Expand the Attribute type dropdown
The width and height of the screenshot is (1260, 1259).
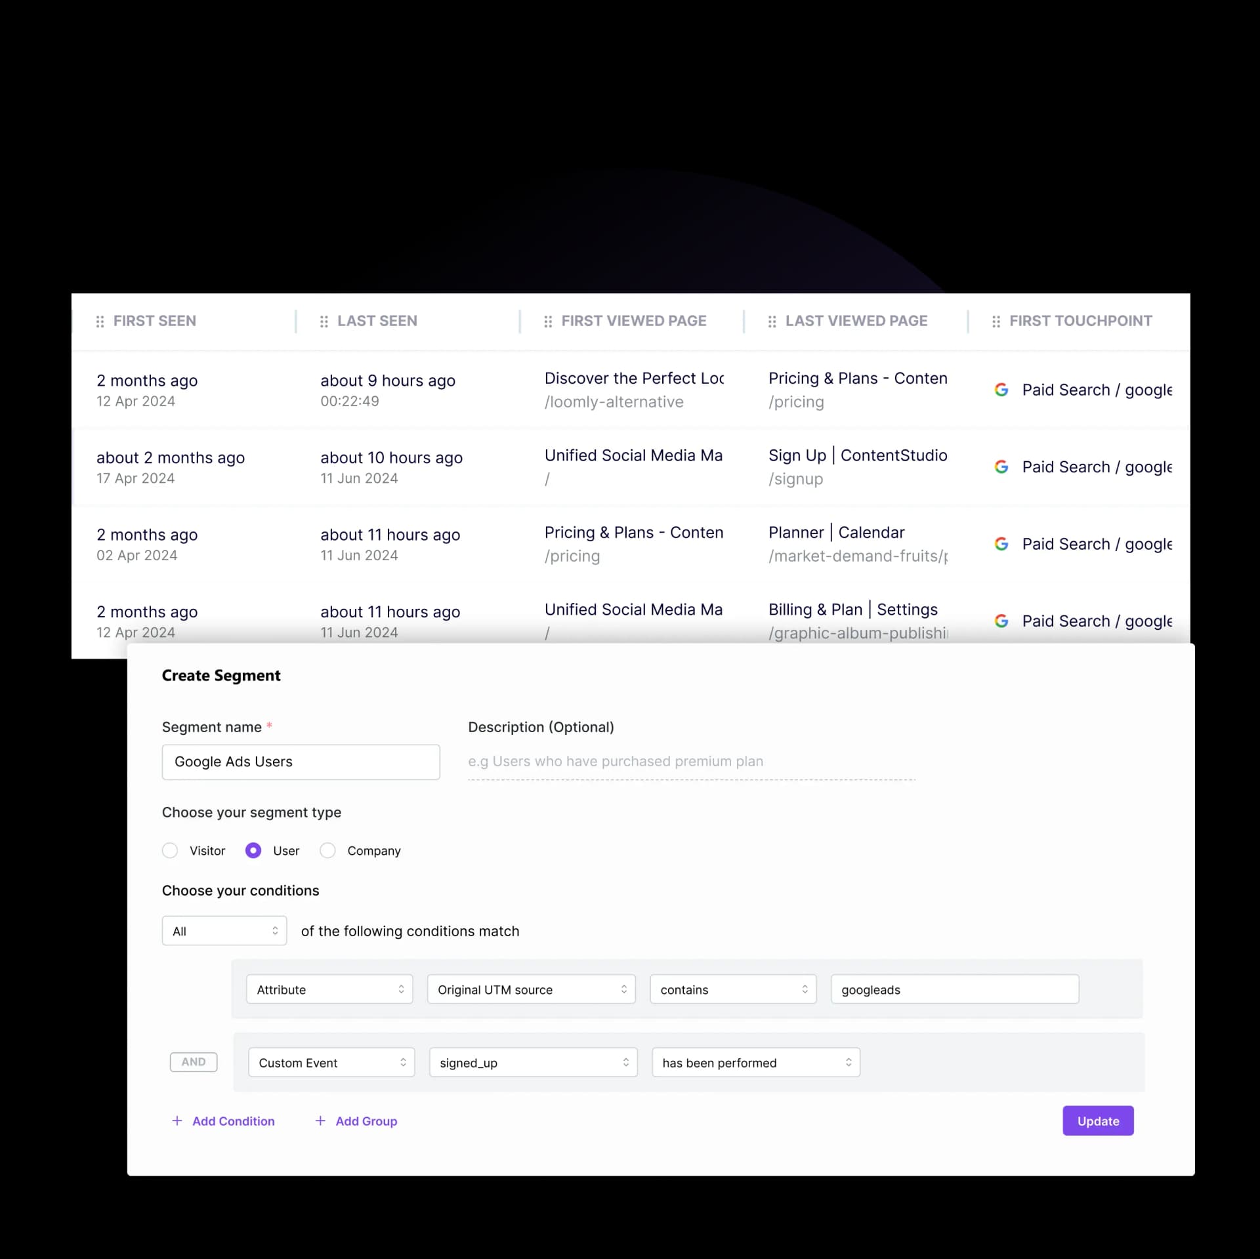tap(329, 989)
